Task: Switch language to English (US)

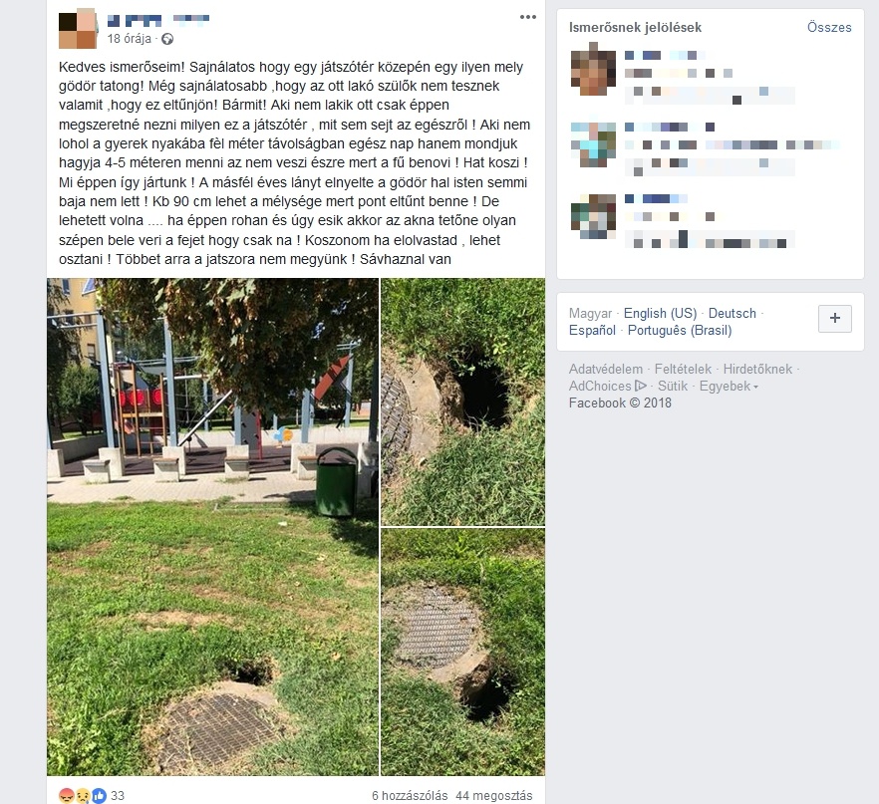Action: (x=661, y=313)
